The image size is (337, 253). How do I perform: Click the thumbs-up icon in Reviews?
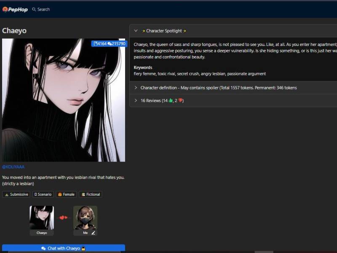171,100
